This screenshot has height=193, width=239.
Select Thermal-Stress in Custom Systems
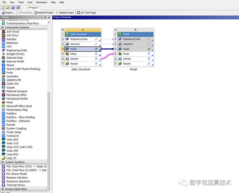[x=16, y=185]
